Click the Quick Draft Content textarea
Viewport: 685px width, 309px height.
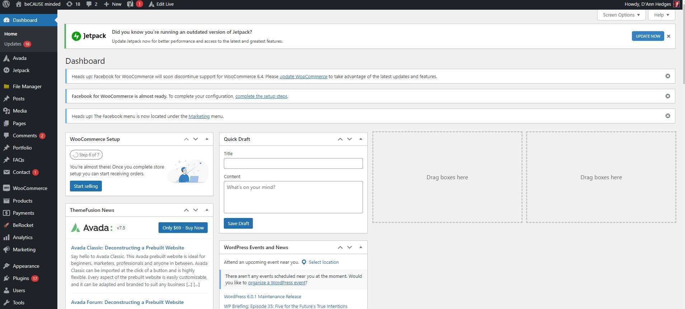point(293,197)
